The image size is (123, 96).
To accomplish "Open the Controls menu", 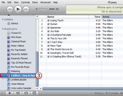I will (x=25, y=2).
